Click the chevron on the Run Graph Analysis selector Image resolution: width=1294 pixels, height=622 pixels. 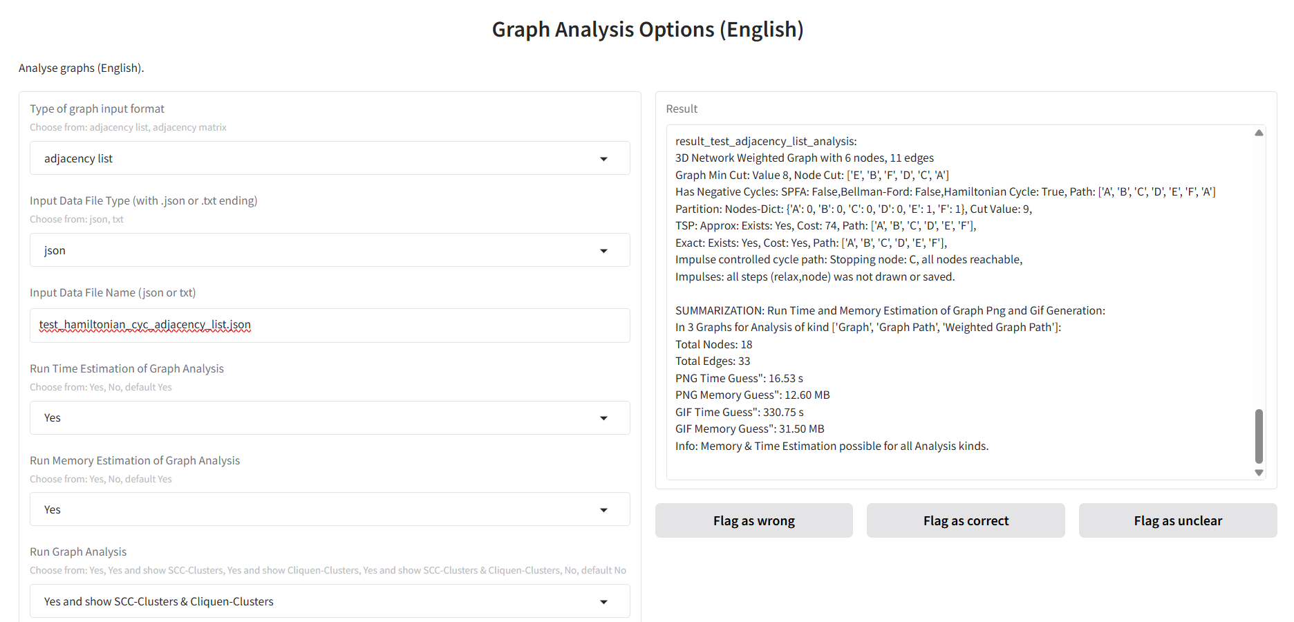[x=604, y=601]
